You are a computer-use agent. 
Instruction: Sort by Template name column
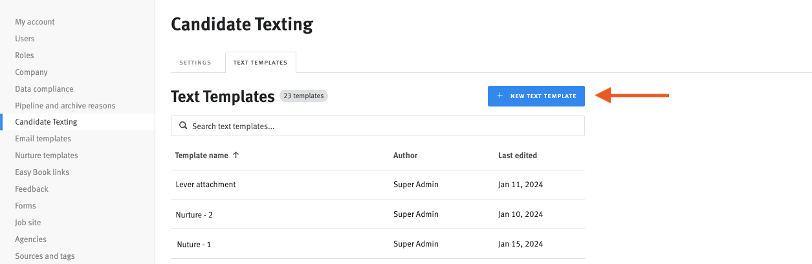201,156
